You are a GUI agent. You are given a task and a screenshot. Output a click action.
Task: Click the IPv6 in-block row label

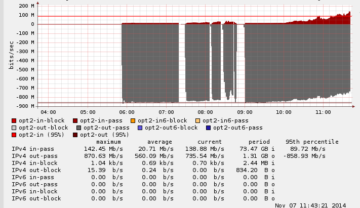(34, 191)
